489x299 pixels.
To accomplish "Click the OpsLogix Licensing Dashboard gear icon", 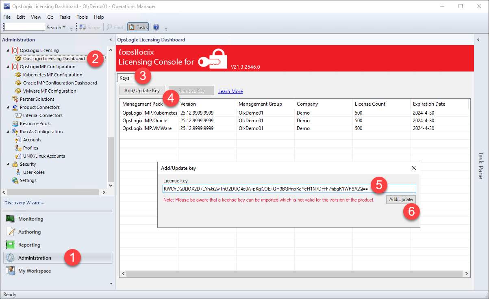I will [18, 58].
